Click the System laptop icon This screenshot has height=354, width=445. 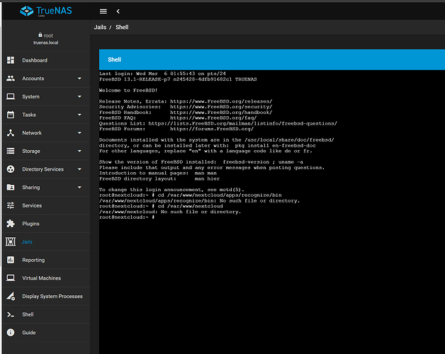tap(11, 96)
